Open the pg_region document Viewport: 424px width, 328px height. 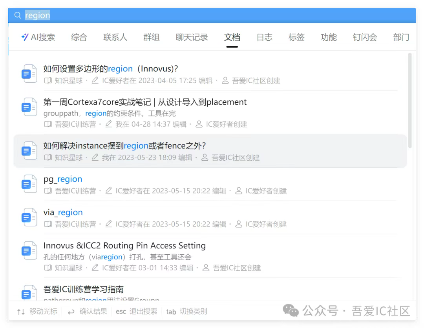63,179
